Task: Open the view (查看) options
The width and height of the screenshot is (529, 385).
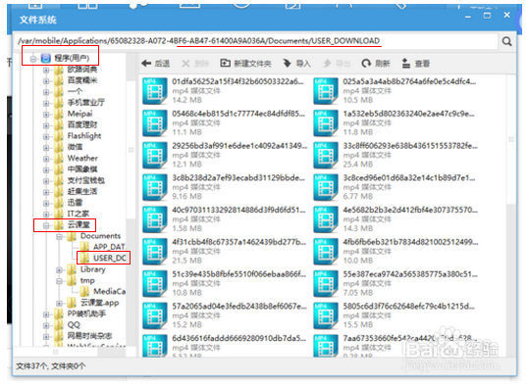Action: click(x=416, y=64)
